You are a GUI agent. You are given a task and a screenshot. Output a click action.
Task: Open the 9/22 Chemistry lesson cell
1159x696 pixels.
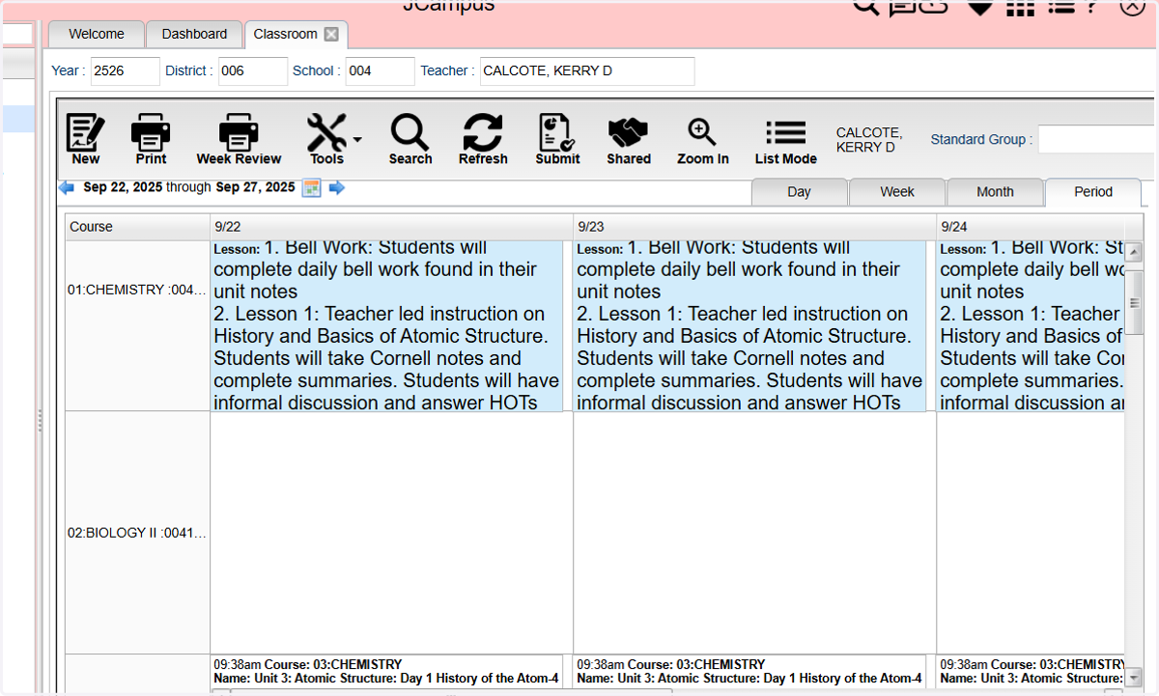(x=386, y=326)
